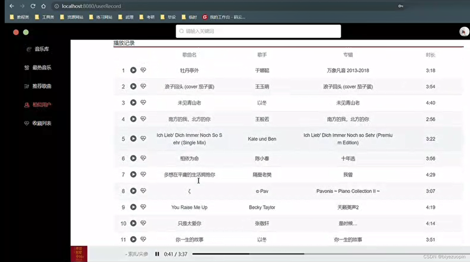470x262 pixels.
Task: Click the localhost:8080/userRecord address bar
Action: 228,6
